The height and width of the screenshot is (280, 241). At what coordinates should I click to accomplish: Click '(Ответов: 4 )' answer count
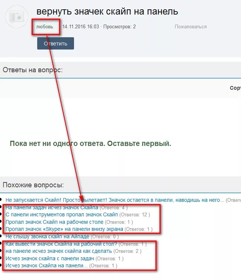click(x=114, y=207)
